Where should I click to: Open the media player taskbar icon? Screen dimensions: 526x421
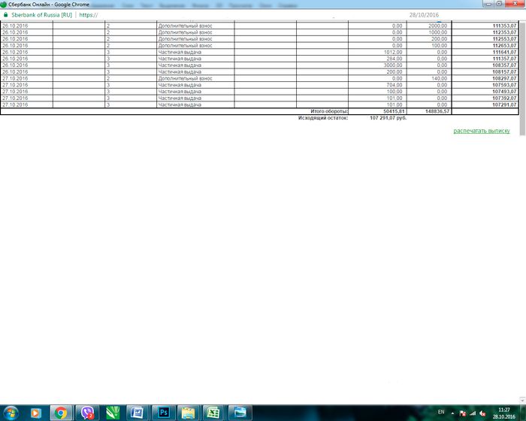click(35, 413)
